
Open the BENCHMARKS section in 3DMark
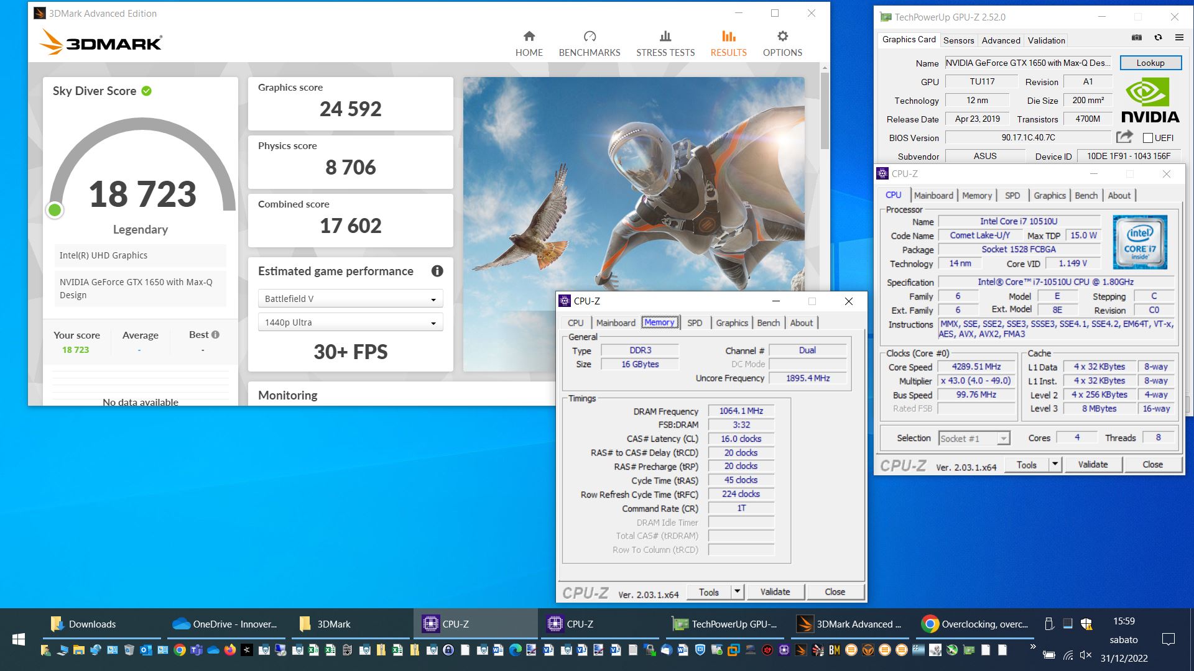point(590,43)
